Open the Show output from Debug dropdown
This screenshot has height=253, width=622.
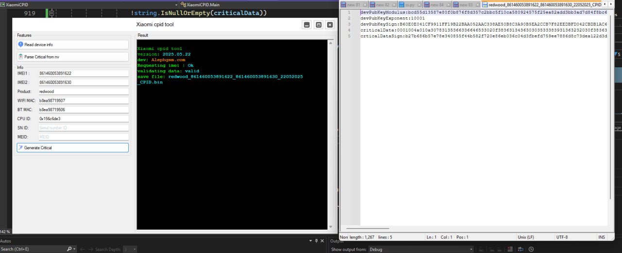[421, 249]
